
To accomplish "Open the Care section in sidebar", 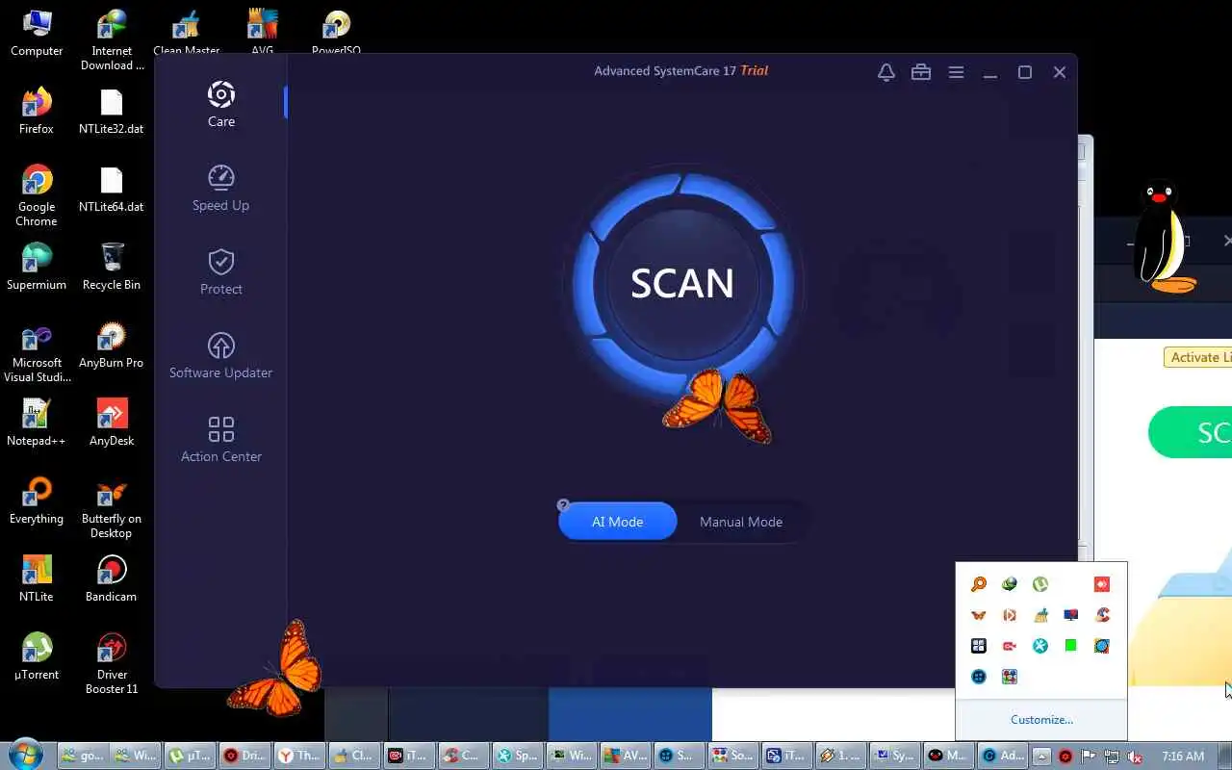I will 220,105.
